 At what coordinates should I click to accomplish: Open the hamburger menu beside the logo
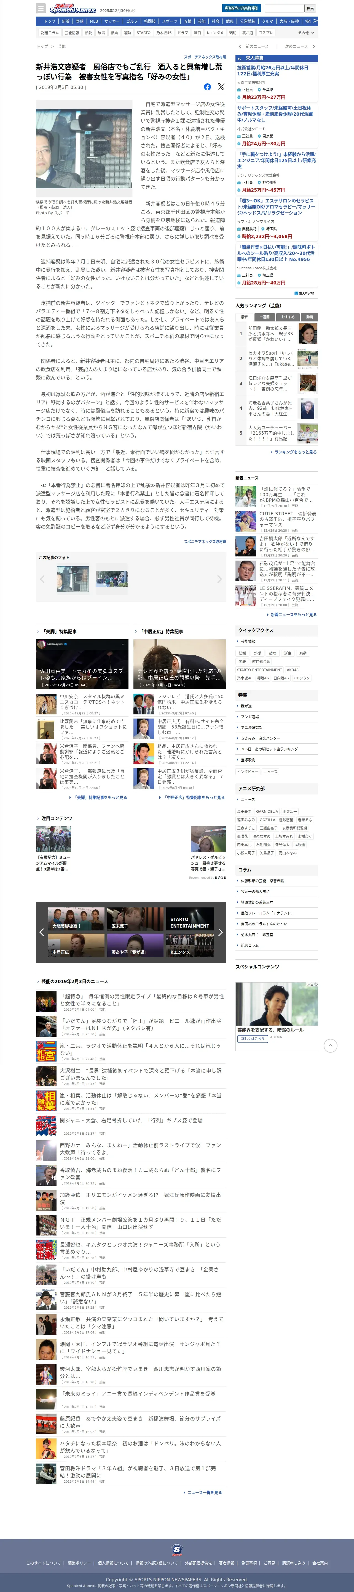[41, 8]
